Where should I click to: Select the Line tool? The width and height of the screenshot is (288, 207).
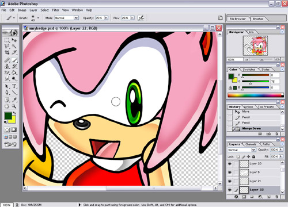click(x=14, y=93)
